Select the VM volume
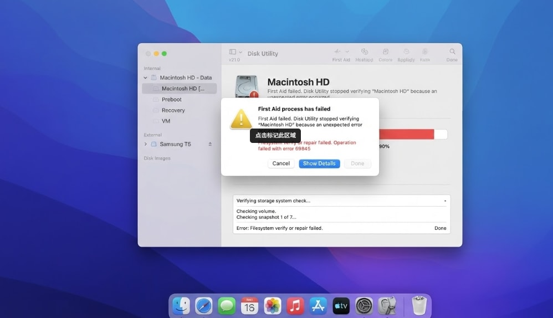 click(166, 121)
